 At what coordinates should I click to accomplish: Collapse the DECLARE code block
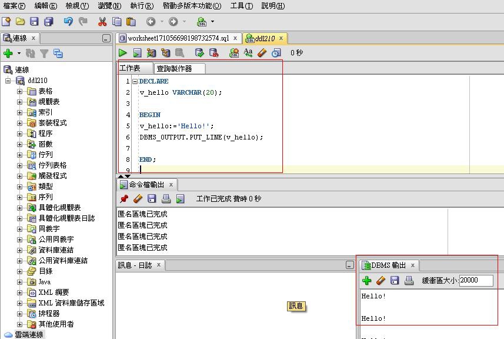pyautogui.click(x=135, y=81)
